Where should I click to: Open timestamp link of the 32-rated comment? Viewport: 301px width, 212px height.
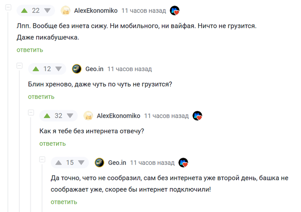click(x=166, y=116)
